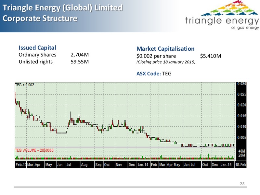
Task: Select the 'Corporate Structure' subtitle
Action: (x=40, y=18)
